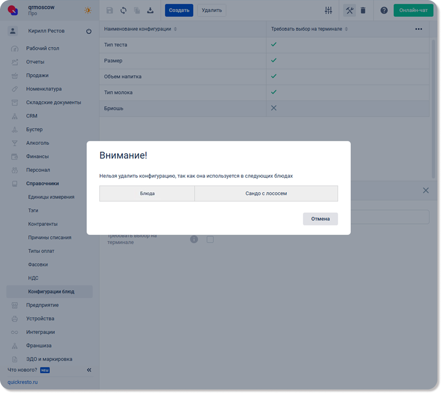This screenshot has height=393, width=441.
Task: Open the trash bin icon
Action: click(363, 10)
